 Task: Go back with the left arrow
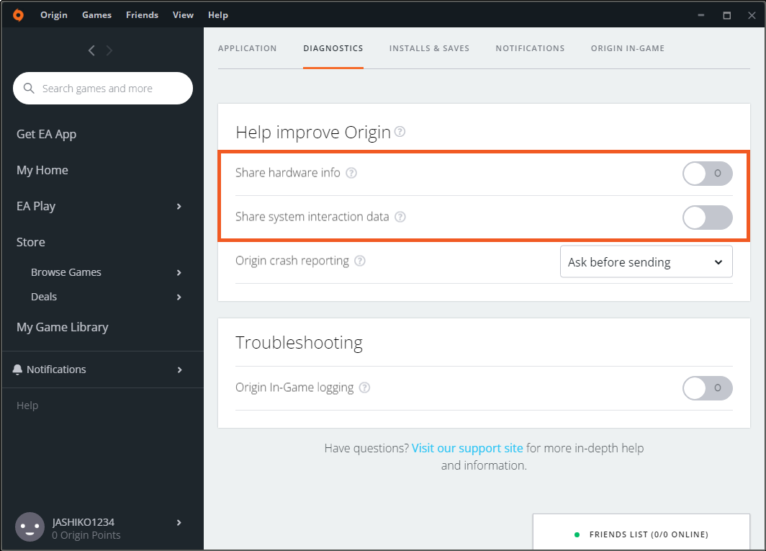coord(91,50)
